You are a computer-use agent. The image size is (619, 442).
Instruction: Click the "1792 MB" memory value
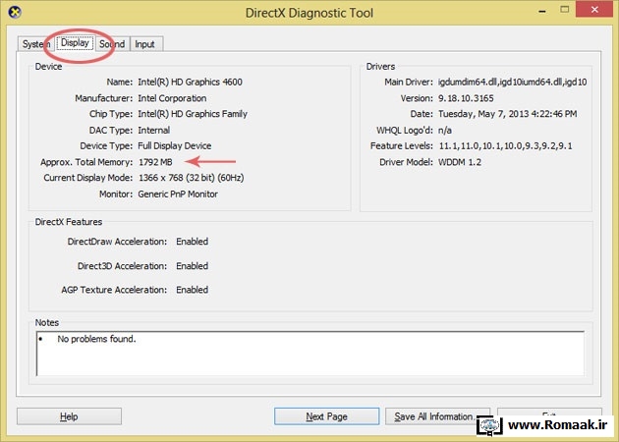coord(155,162)
